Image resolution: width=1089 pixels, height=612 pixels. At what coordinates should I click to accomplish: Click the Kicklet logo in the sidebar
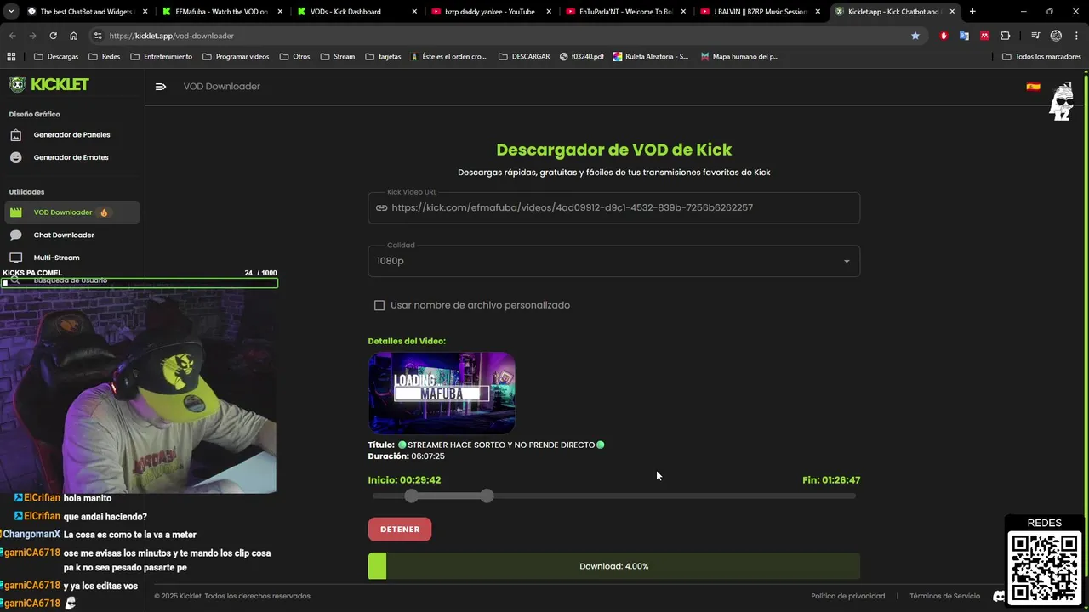[48, 84]
